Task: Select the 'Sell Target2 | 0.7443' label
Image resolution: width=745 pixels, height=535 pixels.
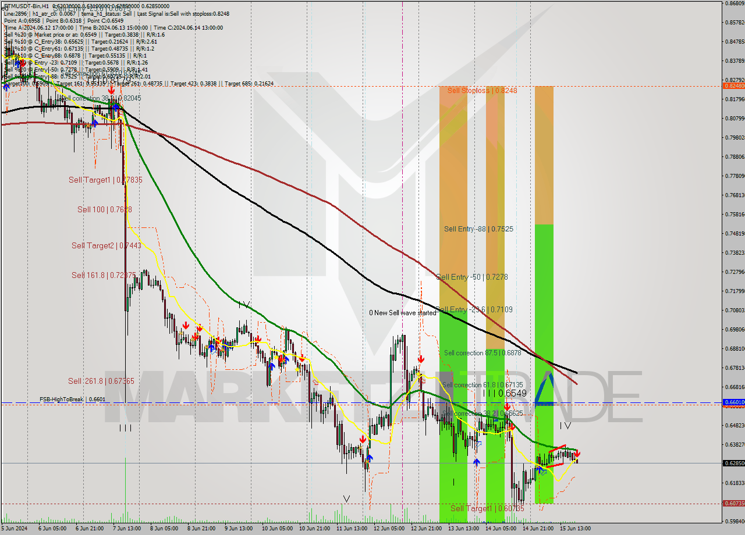Action: click(107, 246)
